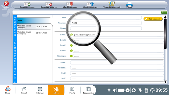Viewport: 169px width, 95px height.
Task: Click the green search magnifier button
Action: click(164, 12)
